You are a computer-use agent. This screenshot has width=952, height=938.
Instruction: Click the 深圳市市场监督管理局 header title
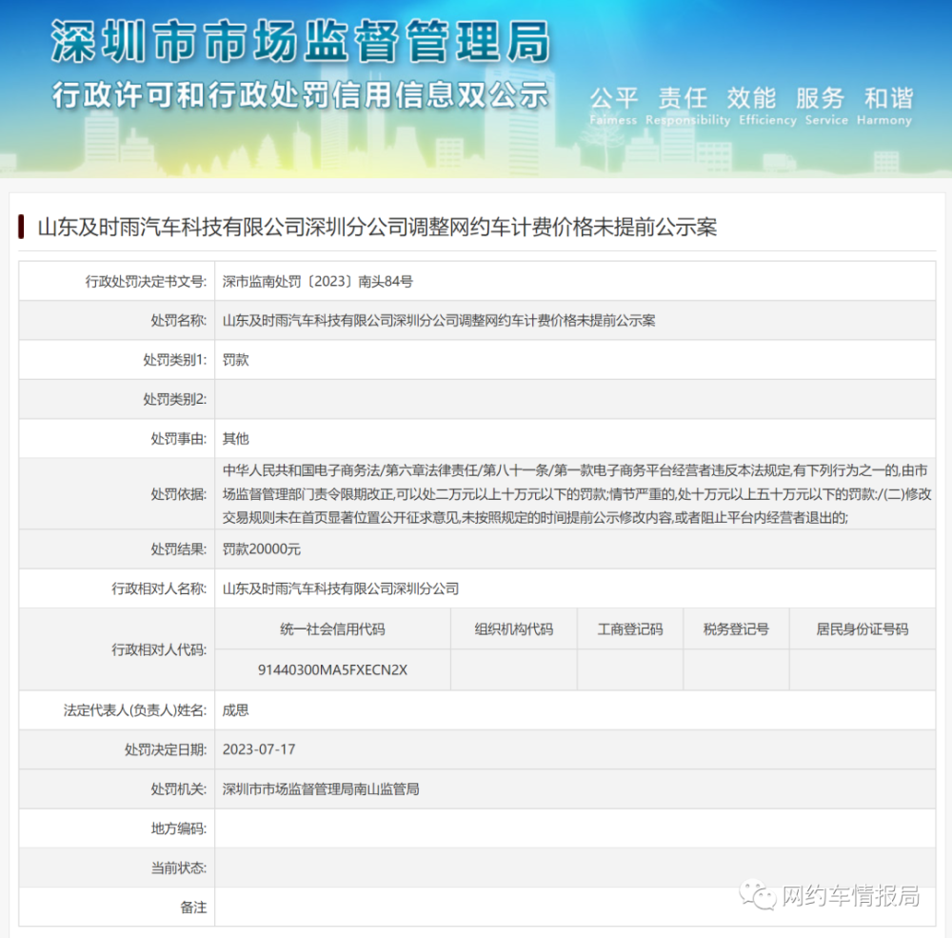(x=301, y=42)
